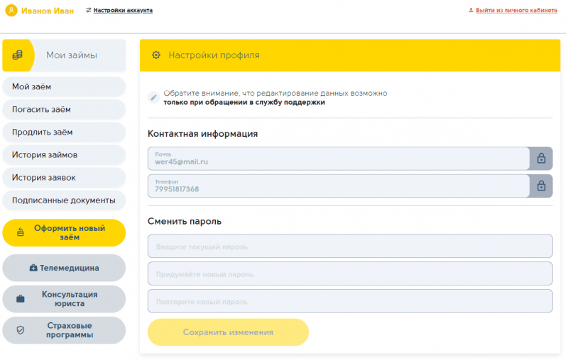Click the Настройки профиля title text
This screenshot has width=568, height=362.
[214, 55]
